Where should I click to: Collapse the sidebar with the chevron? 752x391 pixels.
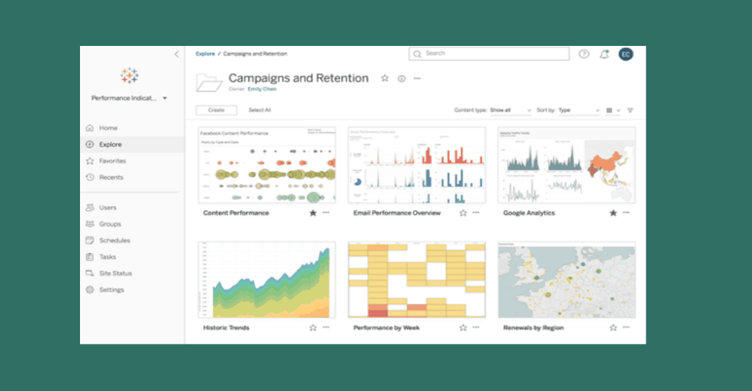point(177,54)
